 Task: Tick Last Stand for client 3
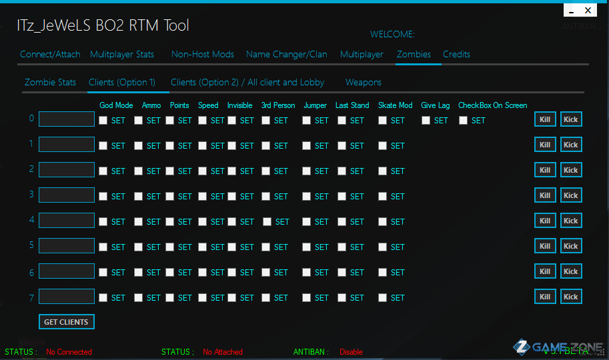[x=342, y=196]
